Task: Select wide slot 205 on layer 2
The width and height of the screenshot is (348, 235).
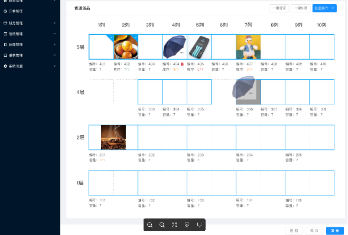Action: point(310,137)
